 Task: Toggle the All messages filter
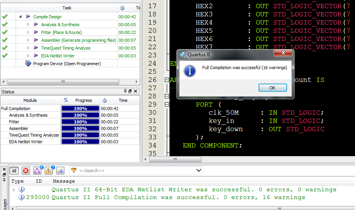click(14, 171)
